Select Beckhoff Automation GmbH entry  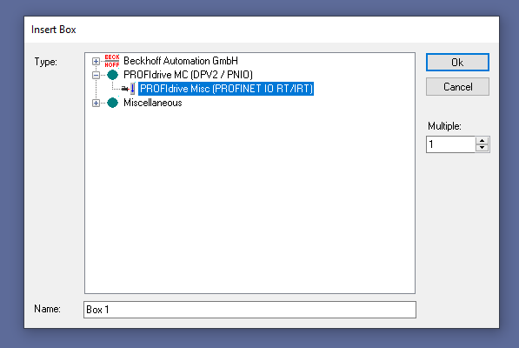181,61
